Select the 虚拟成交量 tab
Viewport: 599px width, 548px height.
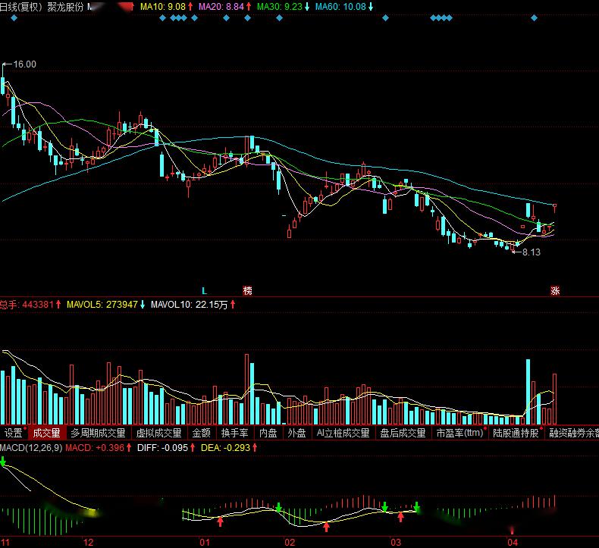tap(159, 433)
